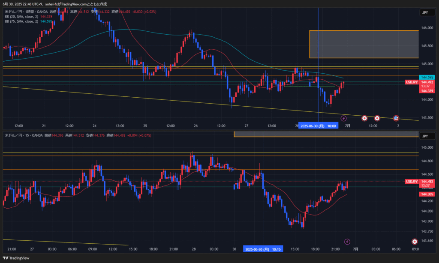
Task: Select the BB (20, SMA, close, 2) indicator legend
Action: click(21, 17)
